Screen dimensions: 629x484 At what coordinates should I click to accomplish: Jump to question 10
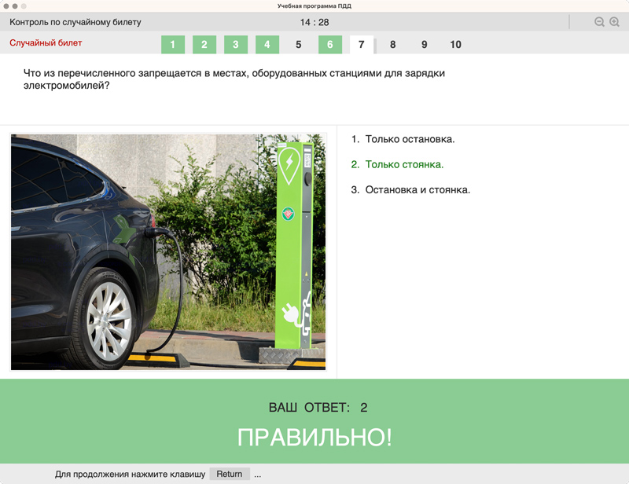pyautogui.click(x=456, y=45)
